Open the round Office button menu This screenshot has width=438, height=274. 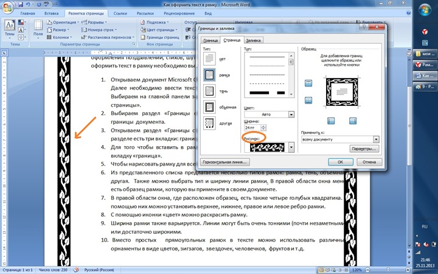pos(7,7)
